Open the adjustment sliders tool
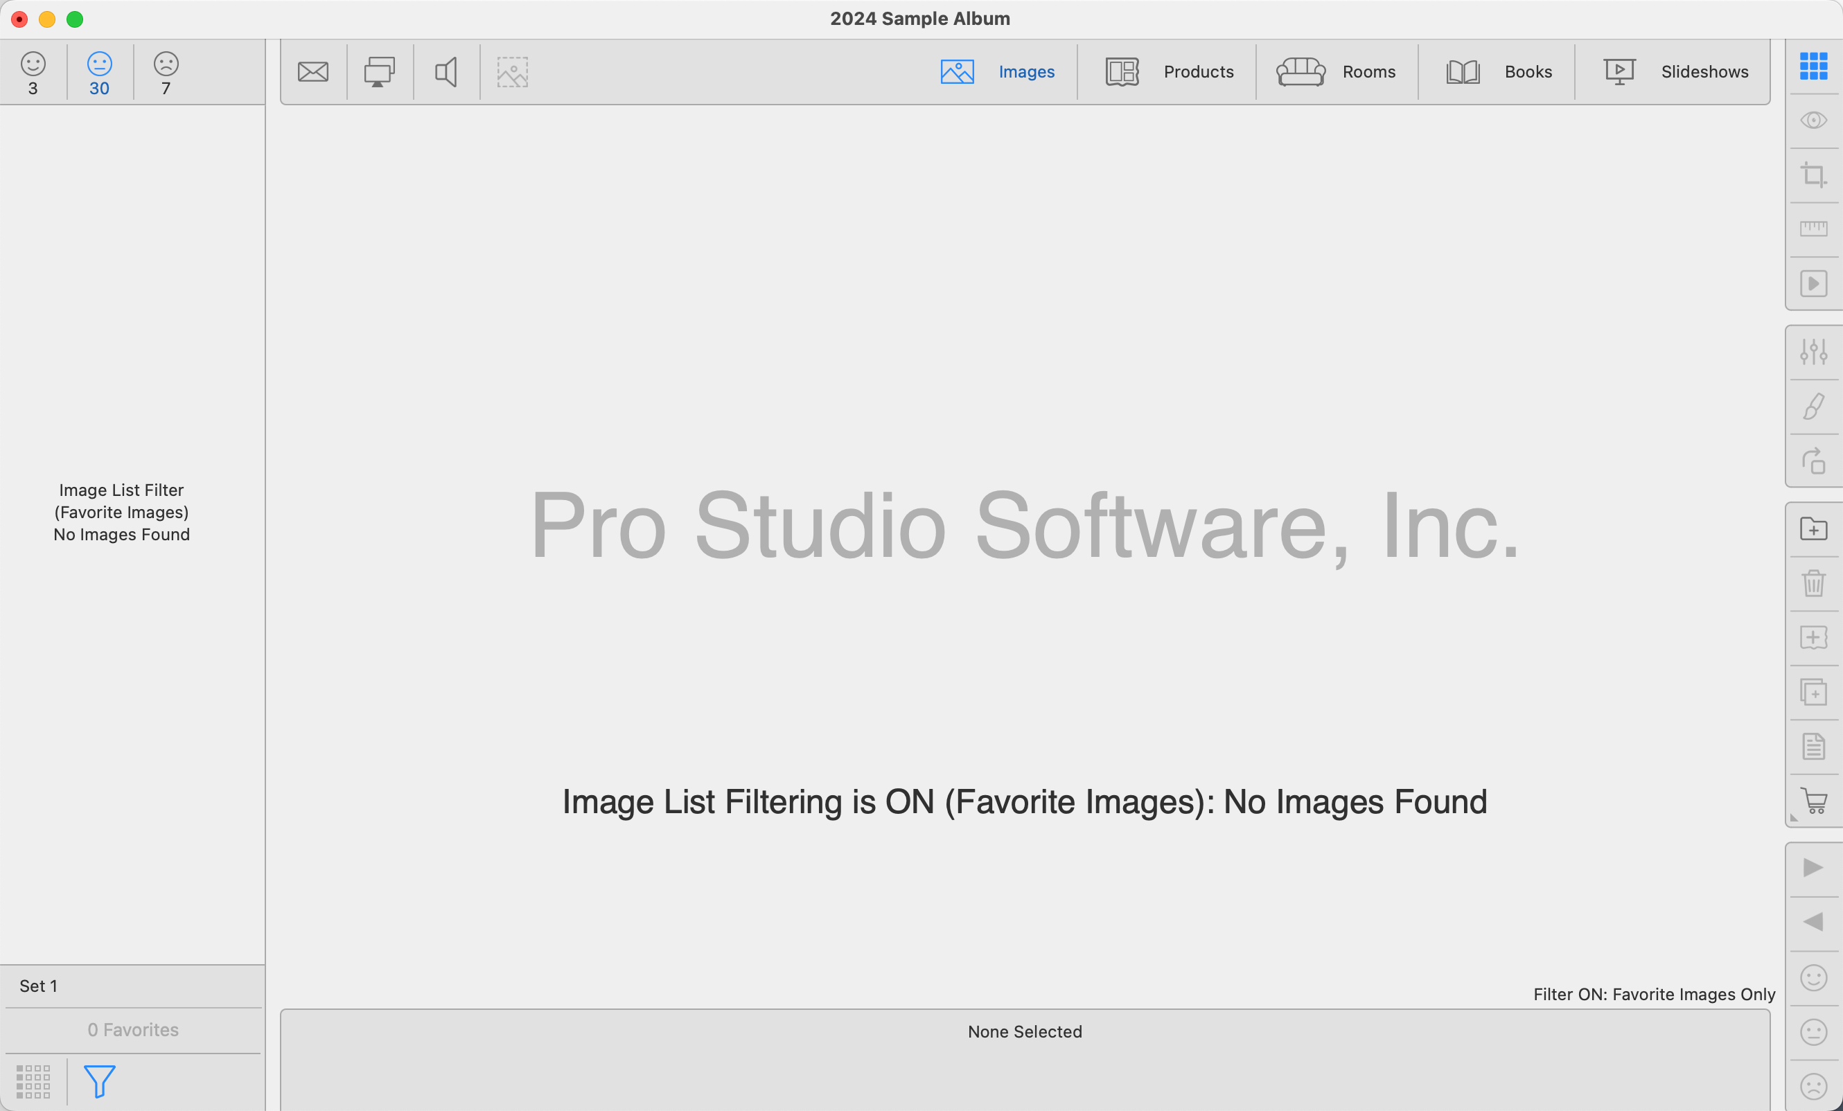1843x1111 pixels. click(1813, 351)
